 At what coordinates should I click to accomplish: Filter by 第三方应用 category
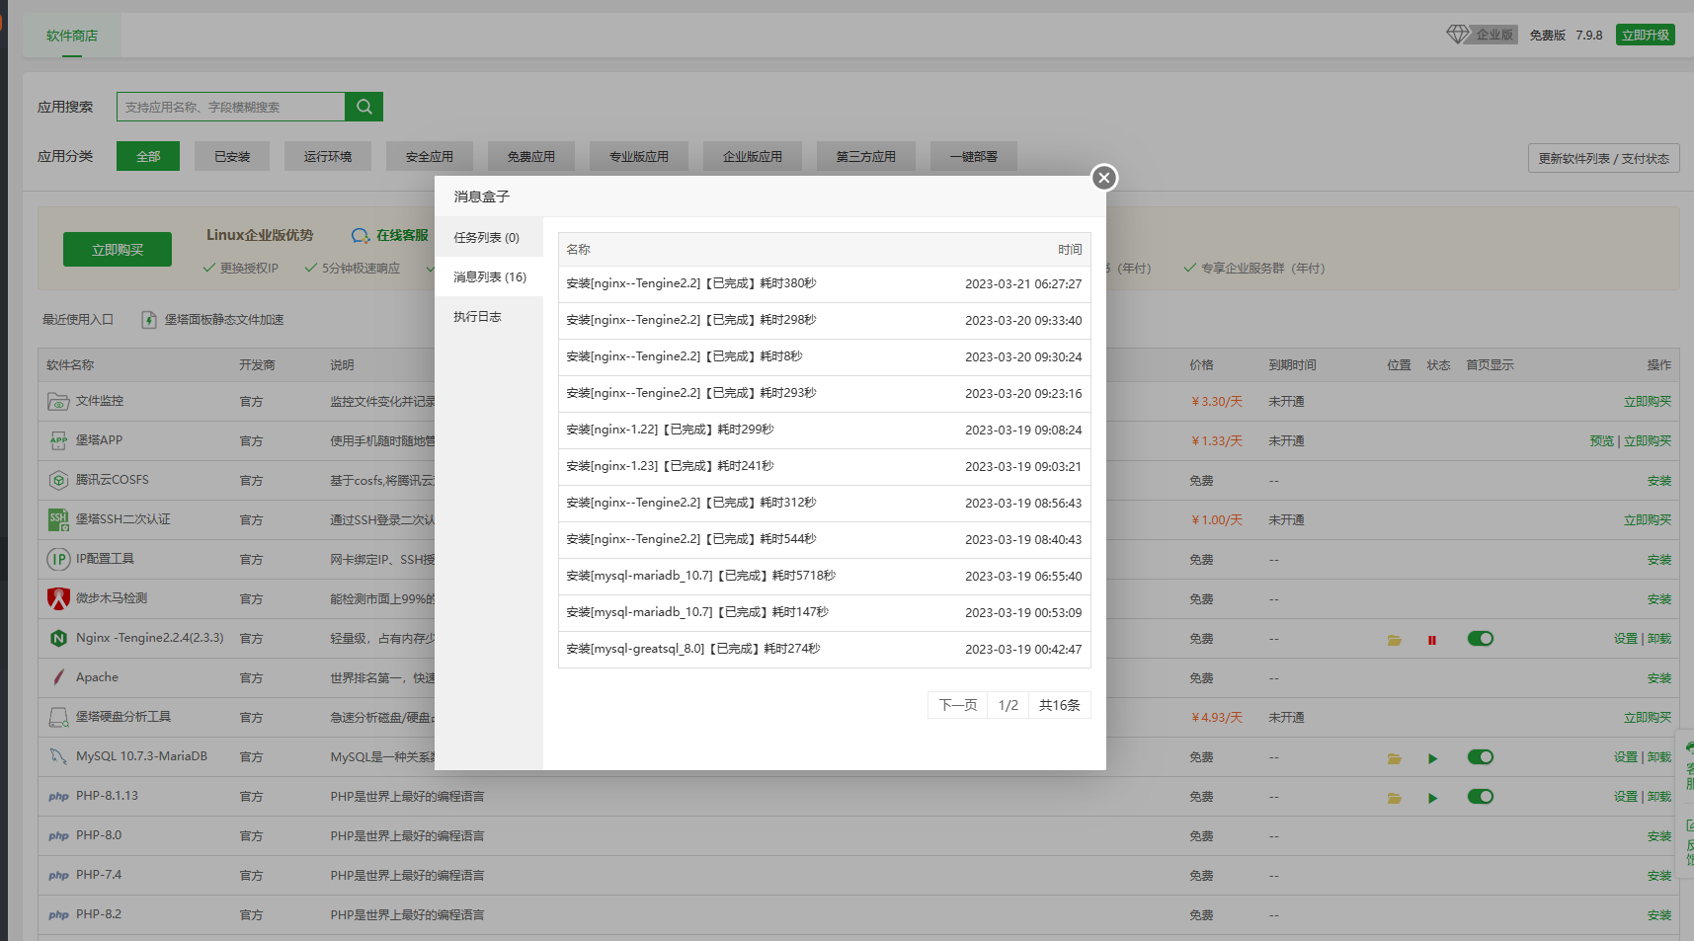pyautogui.click(x=866, y=156)
